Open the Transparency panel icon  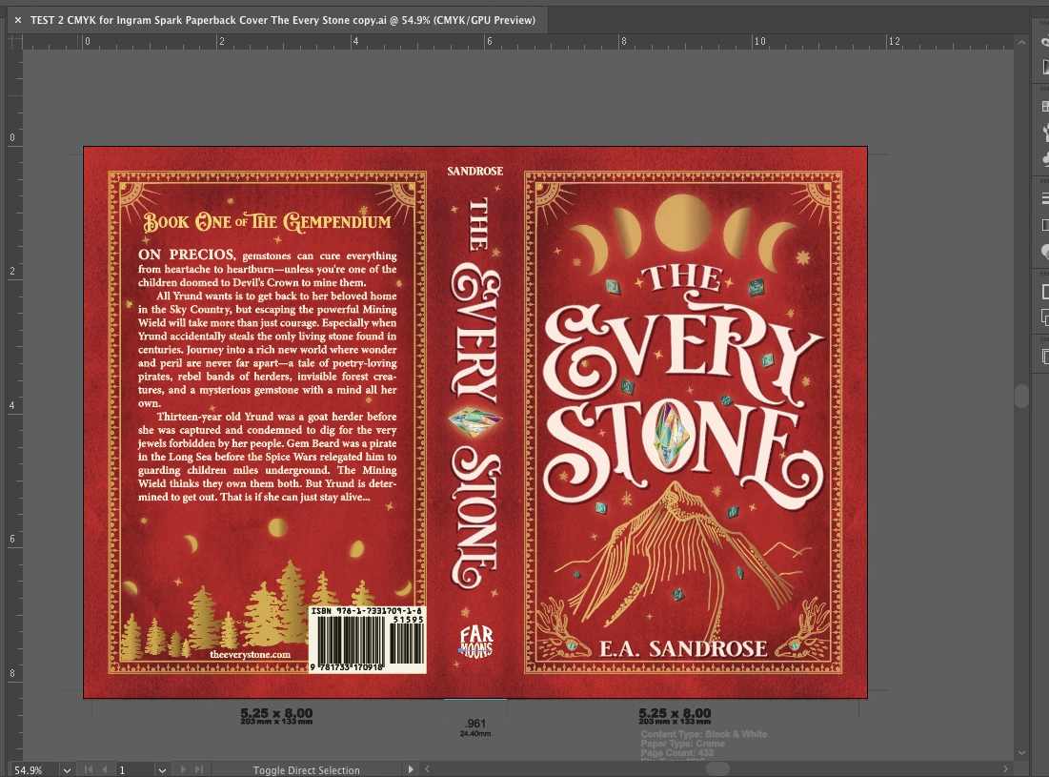click(x=1044, y=252)
